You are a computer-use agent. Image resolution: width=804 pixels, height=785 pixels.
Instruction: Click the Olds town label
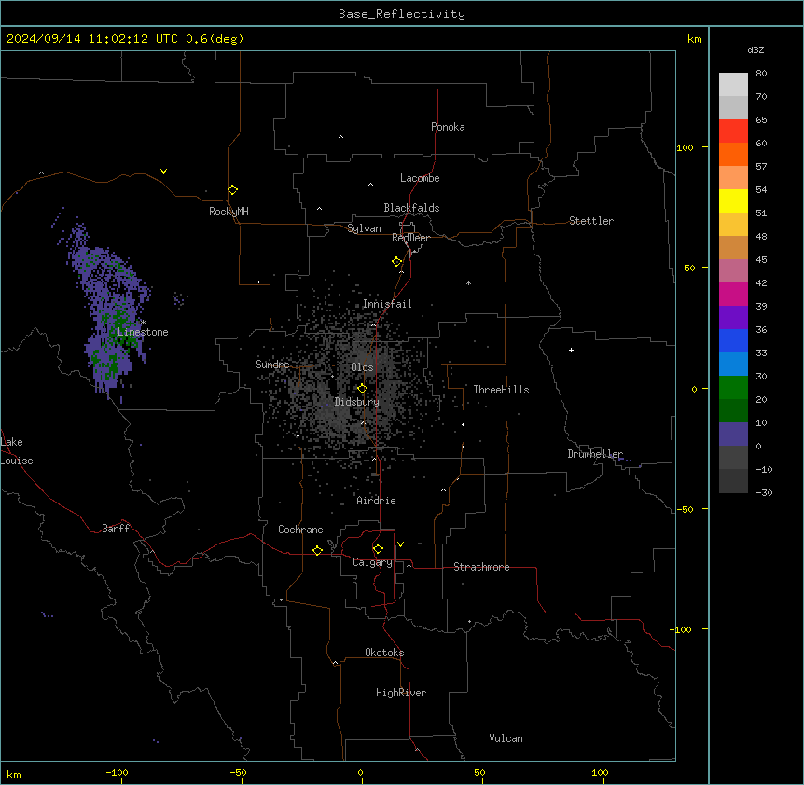362,367
